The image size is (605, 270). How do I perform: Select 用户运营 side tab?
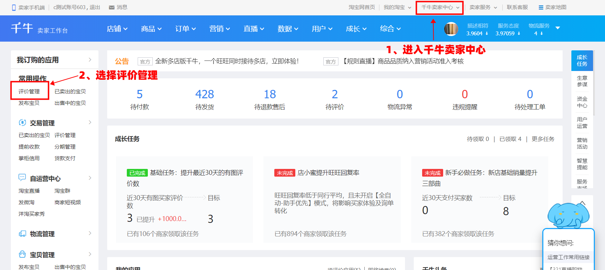click(582, 123)
